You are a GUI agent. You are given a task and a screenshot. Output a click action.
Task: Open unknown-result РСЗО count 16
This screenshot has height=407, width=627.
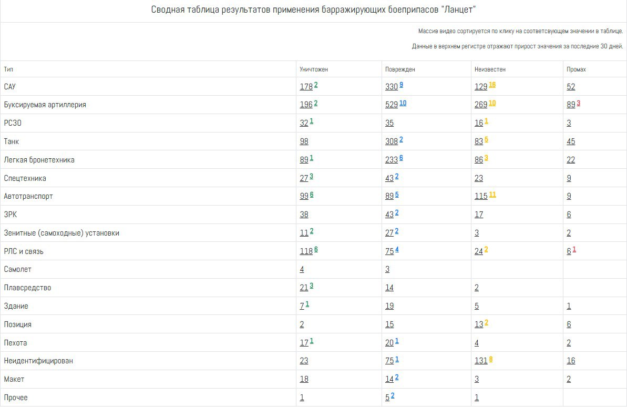click(478, 124)
